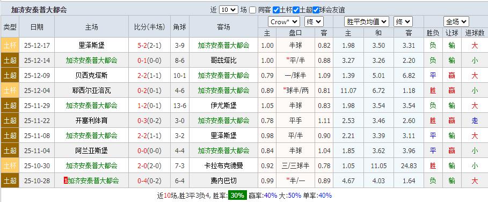Click the 土超 type tag on 25-12-14
This screenshot has height=202, width=488.
click(x=10, y=60)
